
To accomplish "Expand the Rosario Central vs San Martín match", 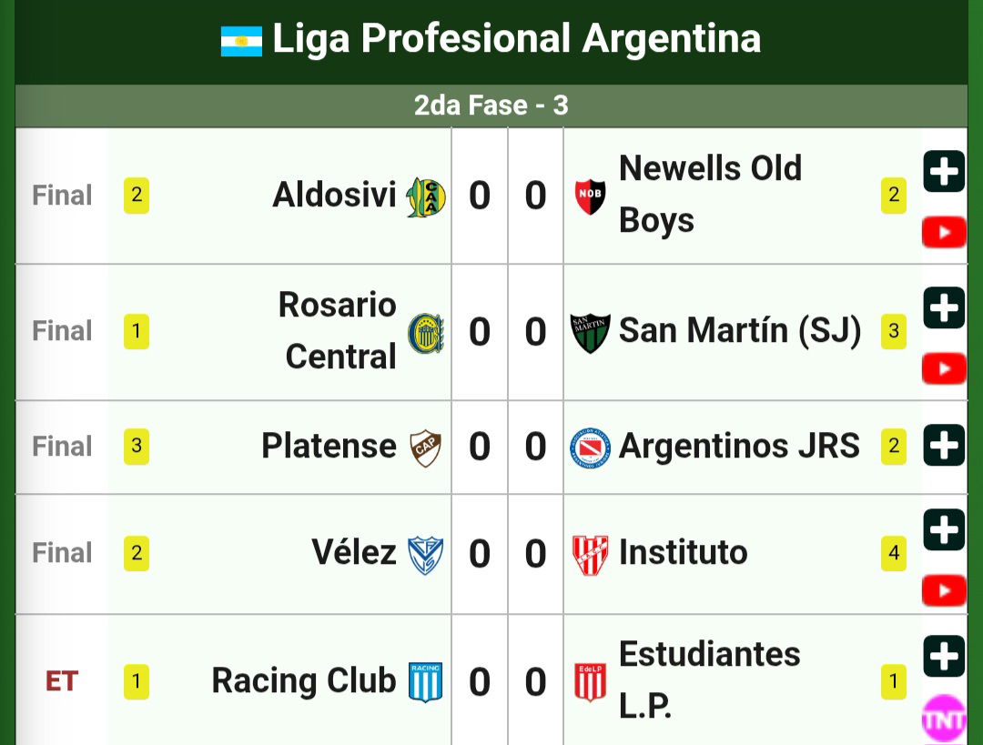I will (944, 307).
